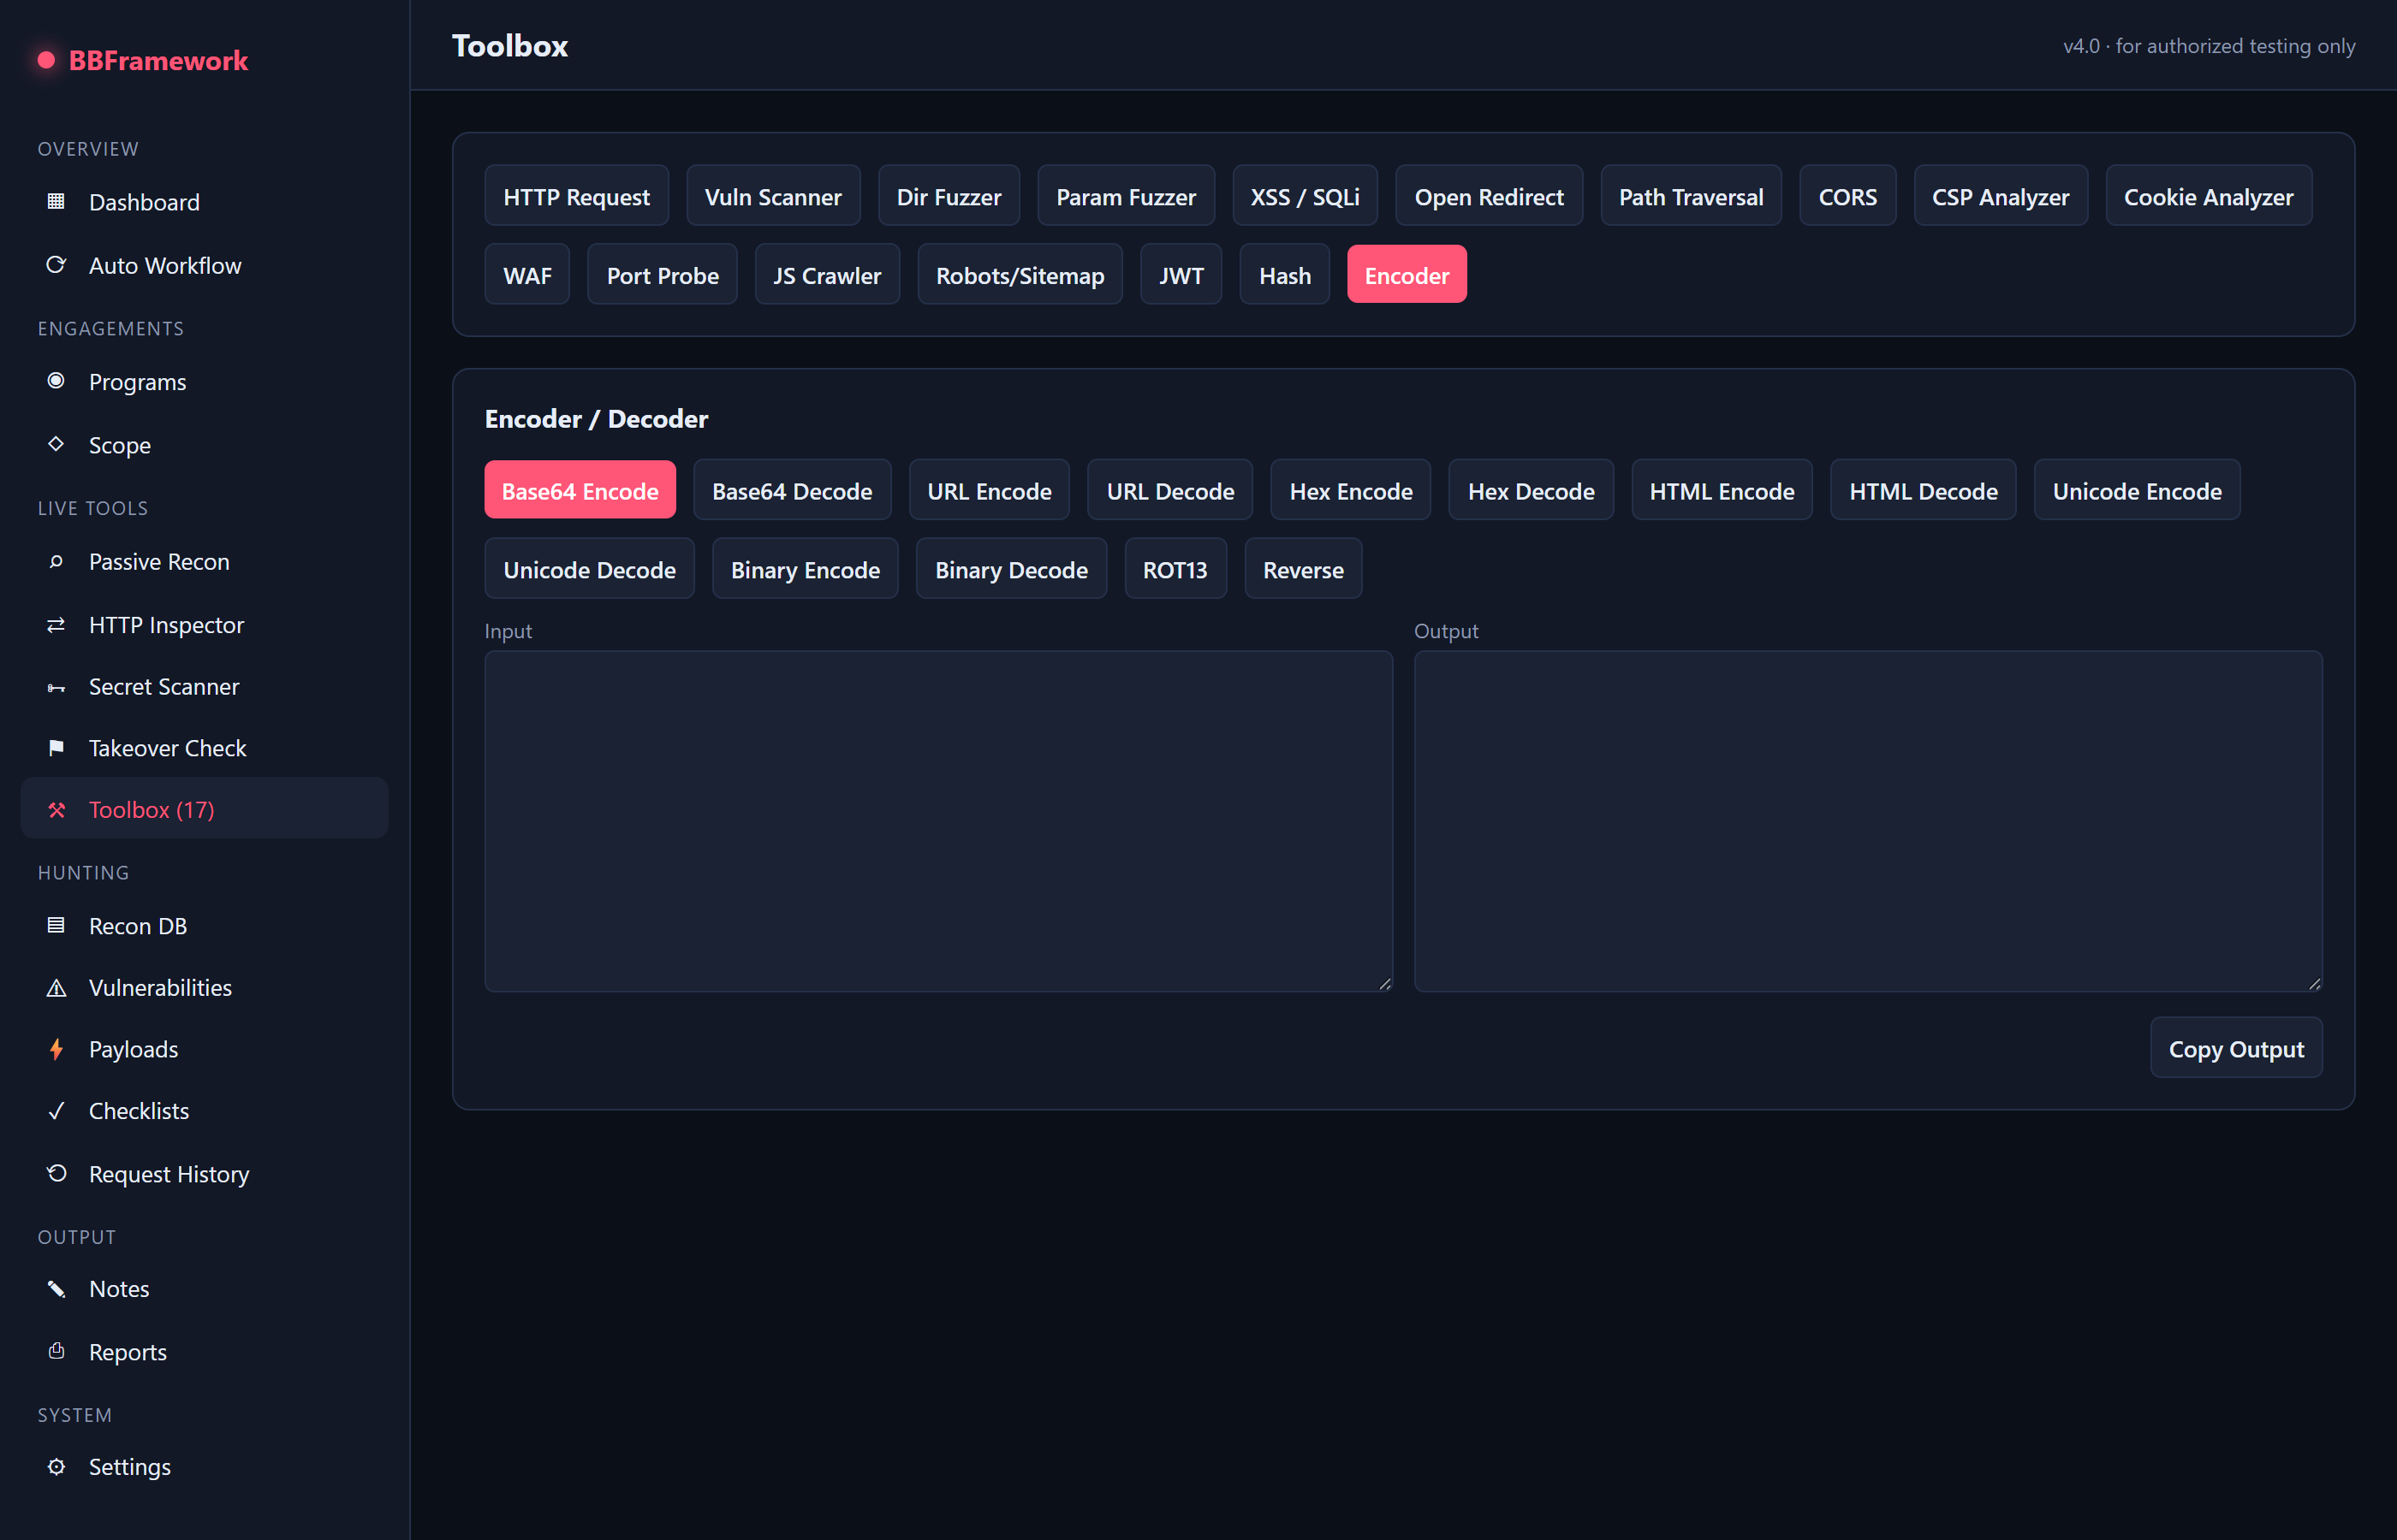Click the Output area resize handle
The height and width of the screenshot is (1540, 2397).
point(2314,984)
